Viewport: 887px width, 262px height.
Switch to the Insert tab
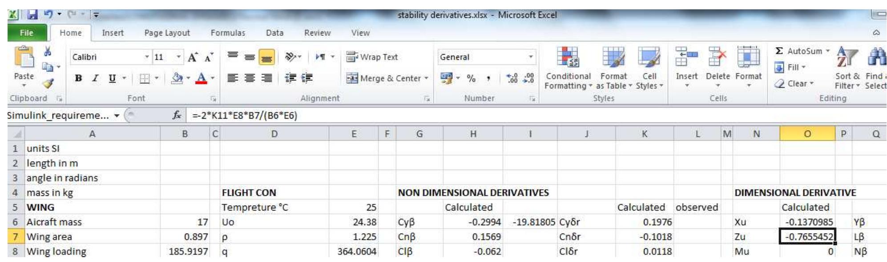click(x=113, y=33)
